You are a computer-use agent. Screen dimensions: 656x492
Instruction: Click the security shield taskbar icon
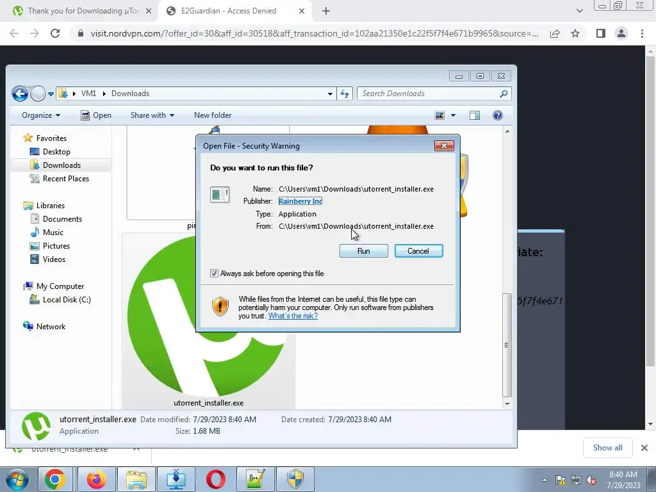point(295,479)
